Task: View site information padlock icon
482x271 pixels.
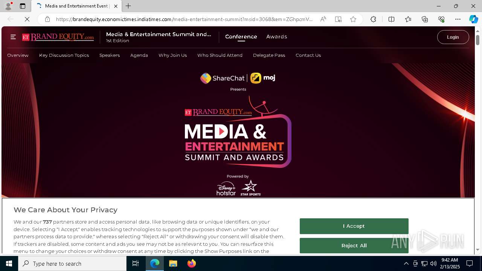Action: point(47,19)
